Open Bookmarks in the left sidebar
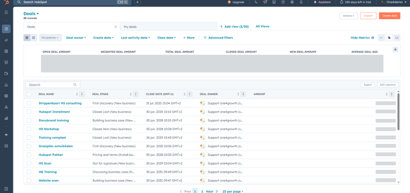 6,12
